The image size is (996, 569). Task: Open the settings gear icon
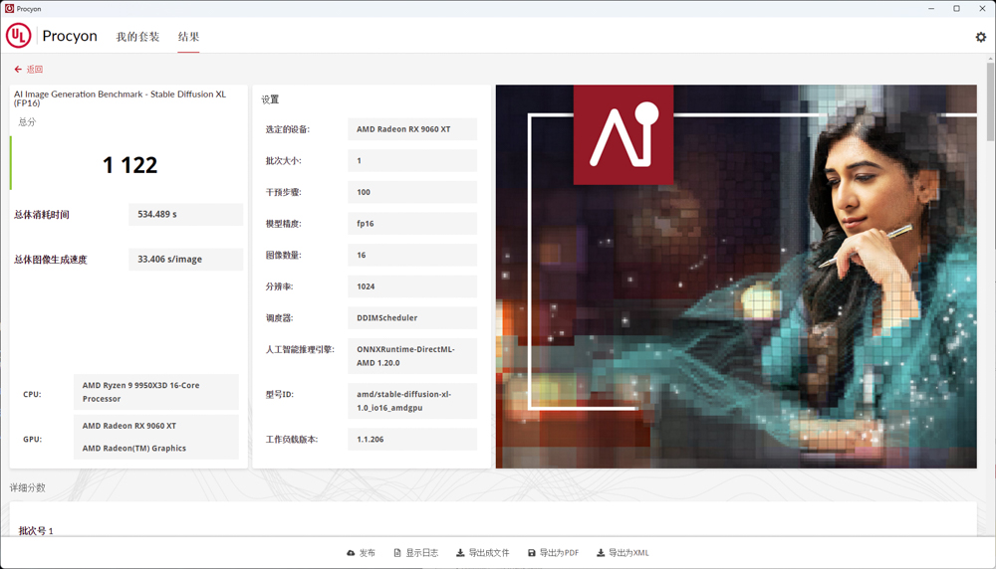pyautogui.click(x=980, y=37)
